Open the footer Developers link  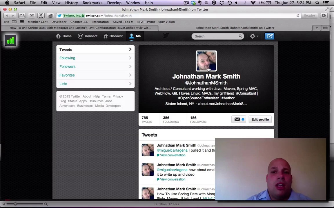click(113, 106)
